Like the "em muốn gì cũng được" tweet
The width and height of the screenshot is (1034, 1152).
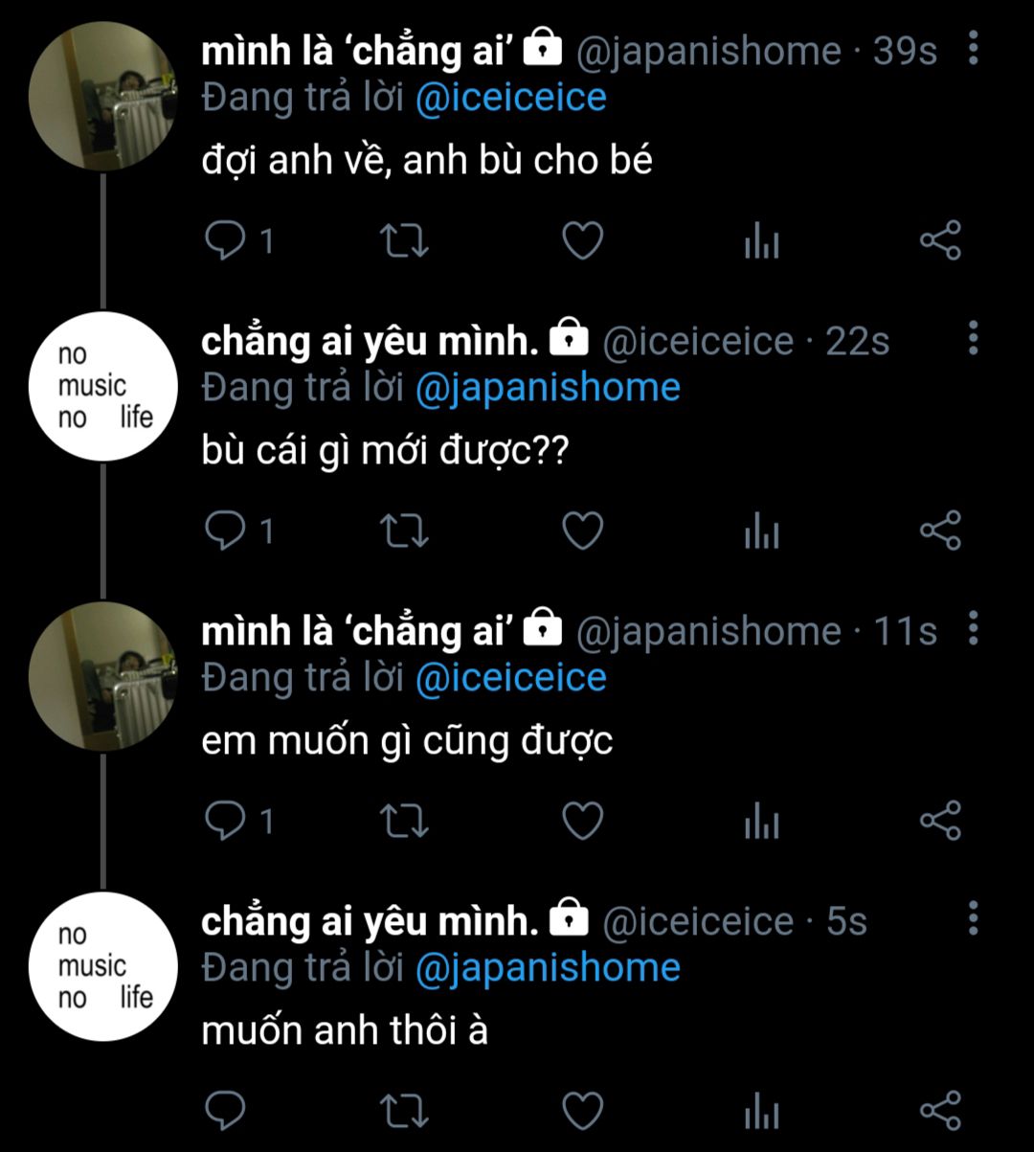pyautogui.click(x=581, y=821)
